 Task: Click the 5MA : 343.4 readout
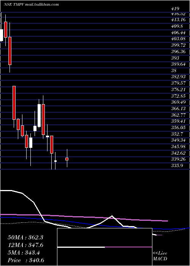click(x=24, y=253)
